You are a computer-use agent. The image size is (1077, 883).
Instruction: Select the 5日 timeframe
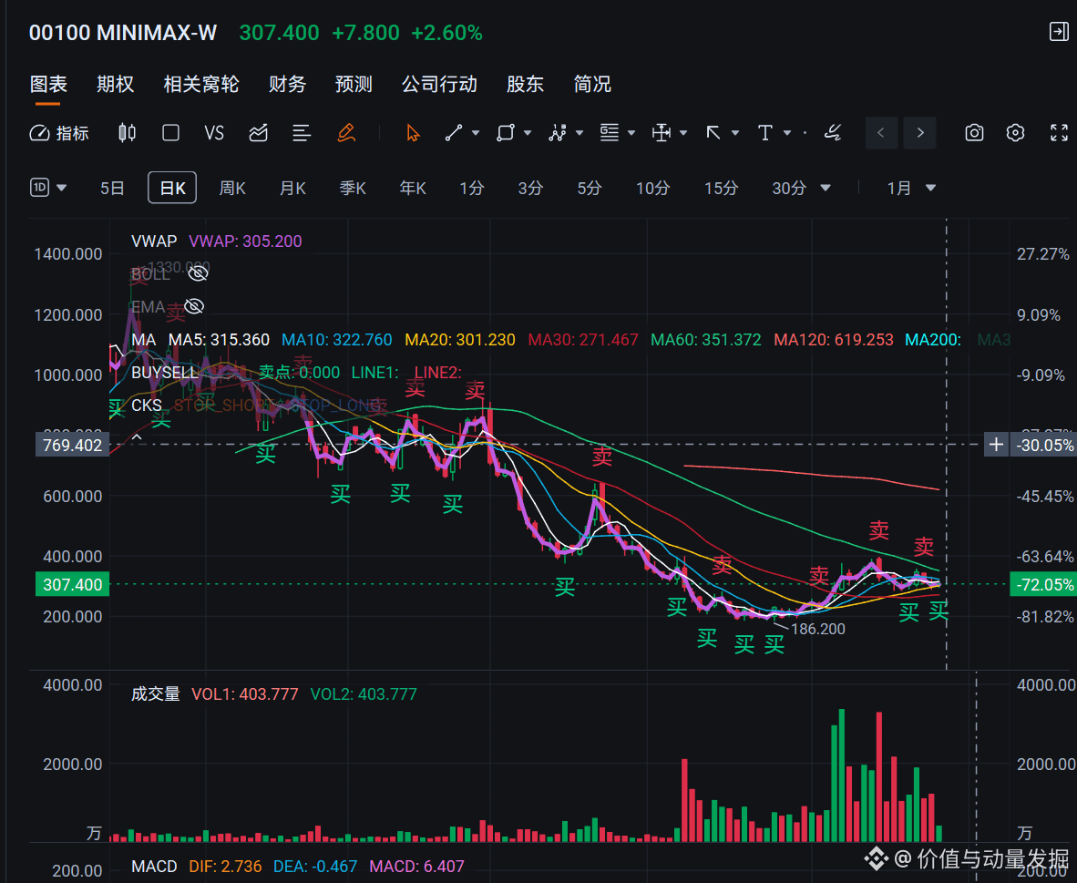click(x=112, y=188)
